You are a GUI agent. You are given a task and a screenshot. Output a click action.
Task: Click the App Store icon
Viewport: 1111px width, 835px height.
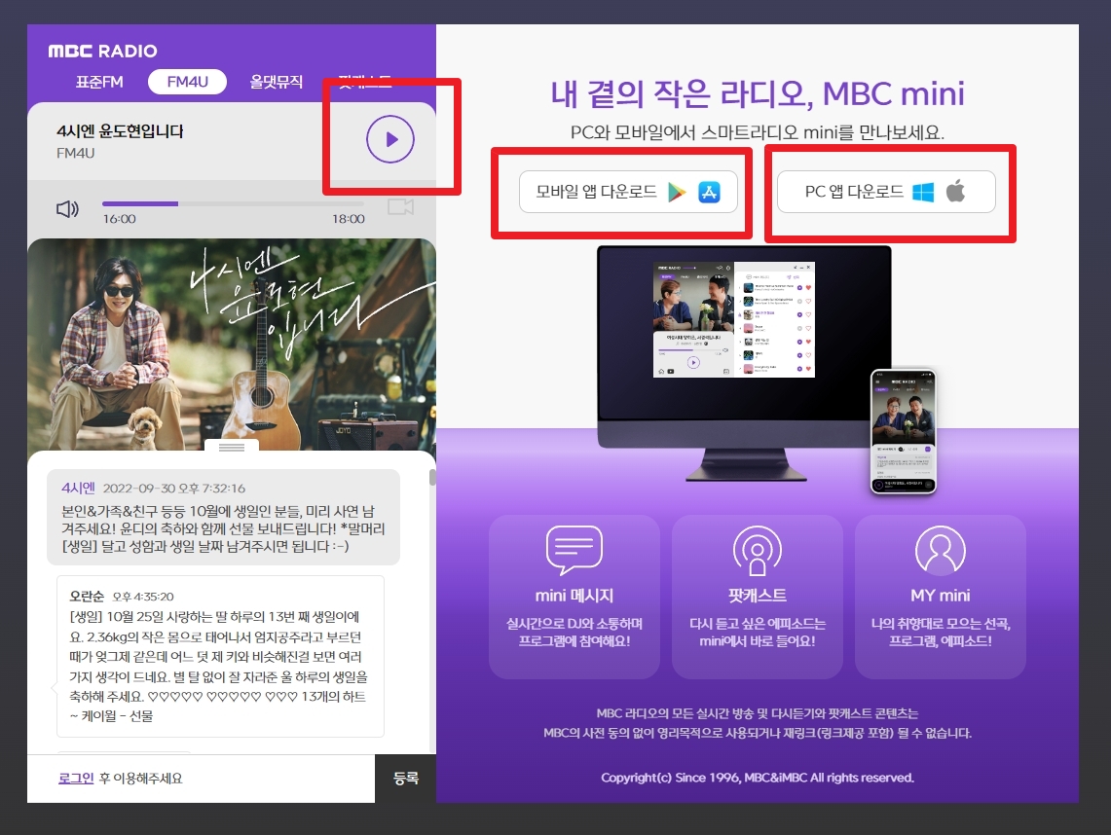pos(709,192)
